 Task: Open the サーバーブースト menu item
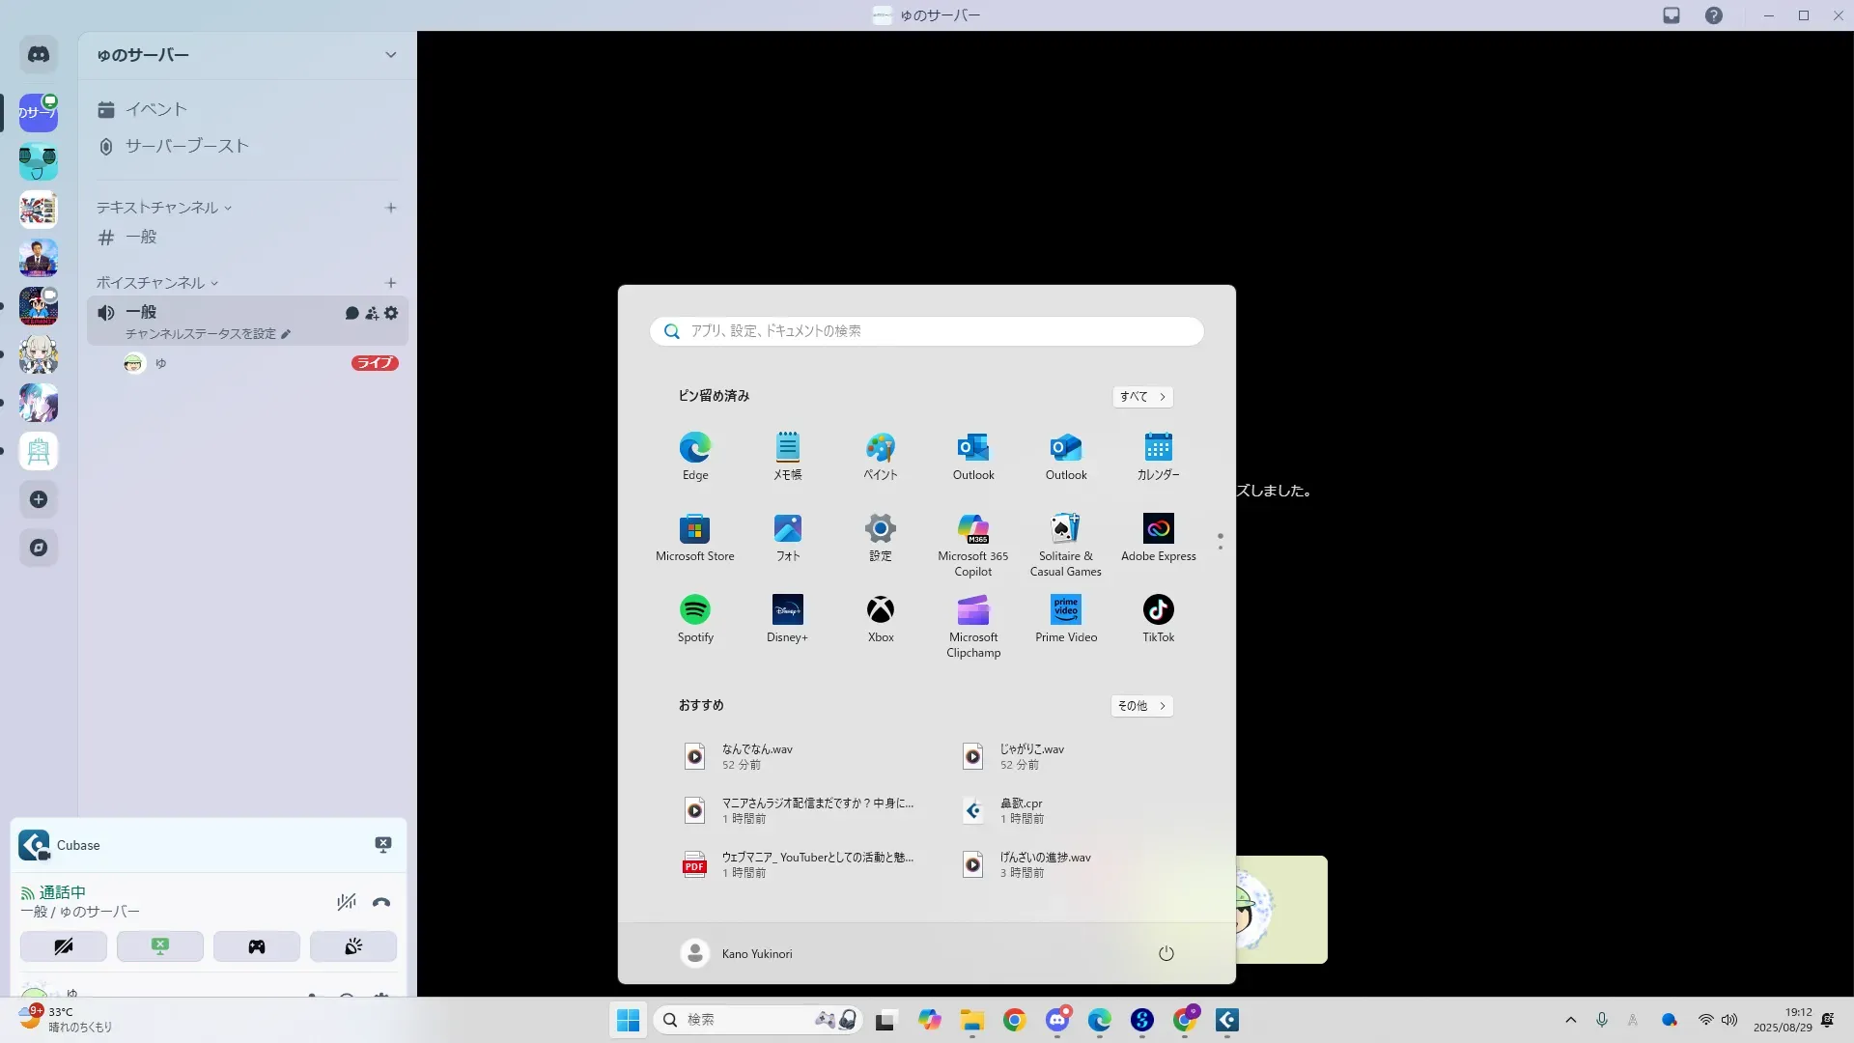(x=186, y=146)
